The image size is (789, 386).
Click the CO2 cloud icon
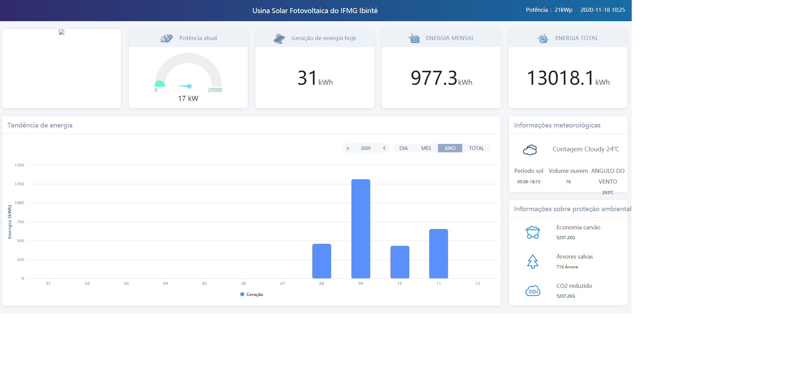pyautogui.click(x=533, y=291)
